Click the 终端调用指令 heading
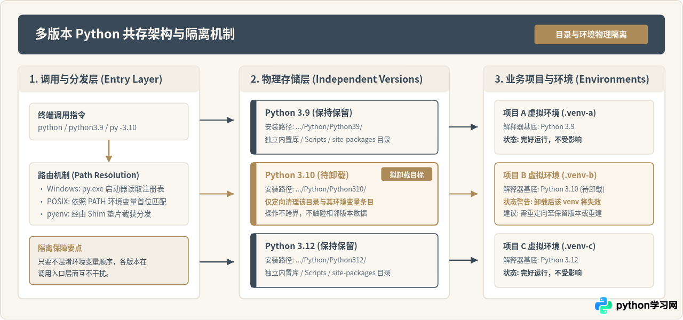 62,115
